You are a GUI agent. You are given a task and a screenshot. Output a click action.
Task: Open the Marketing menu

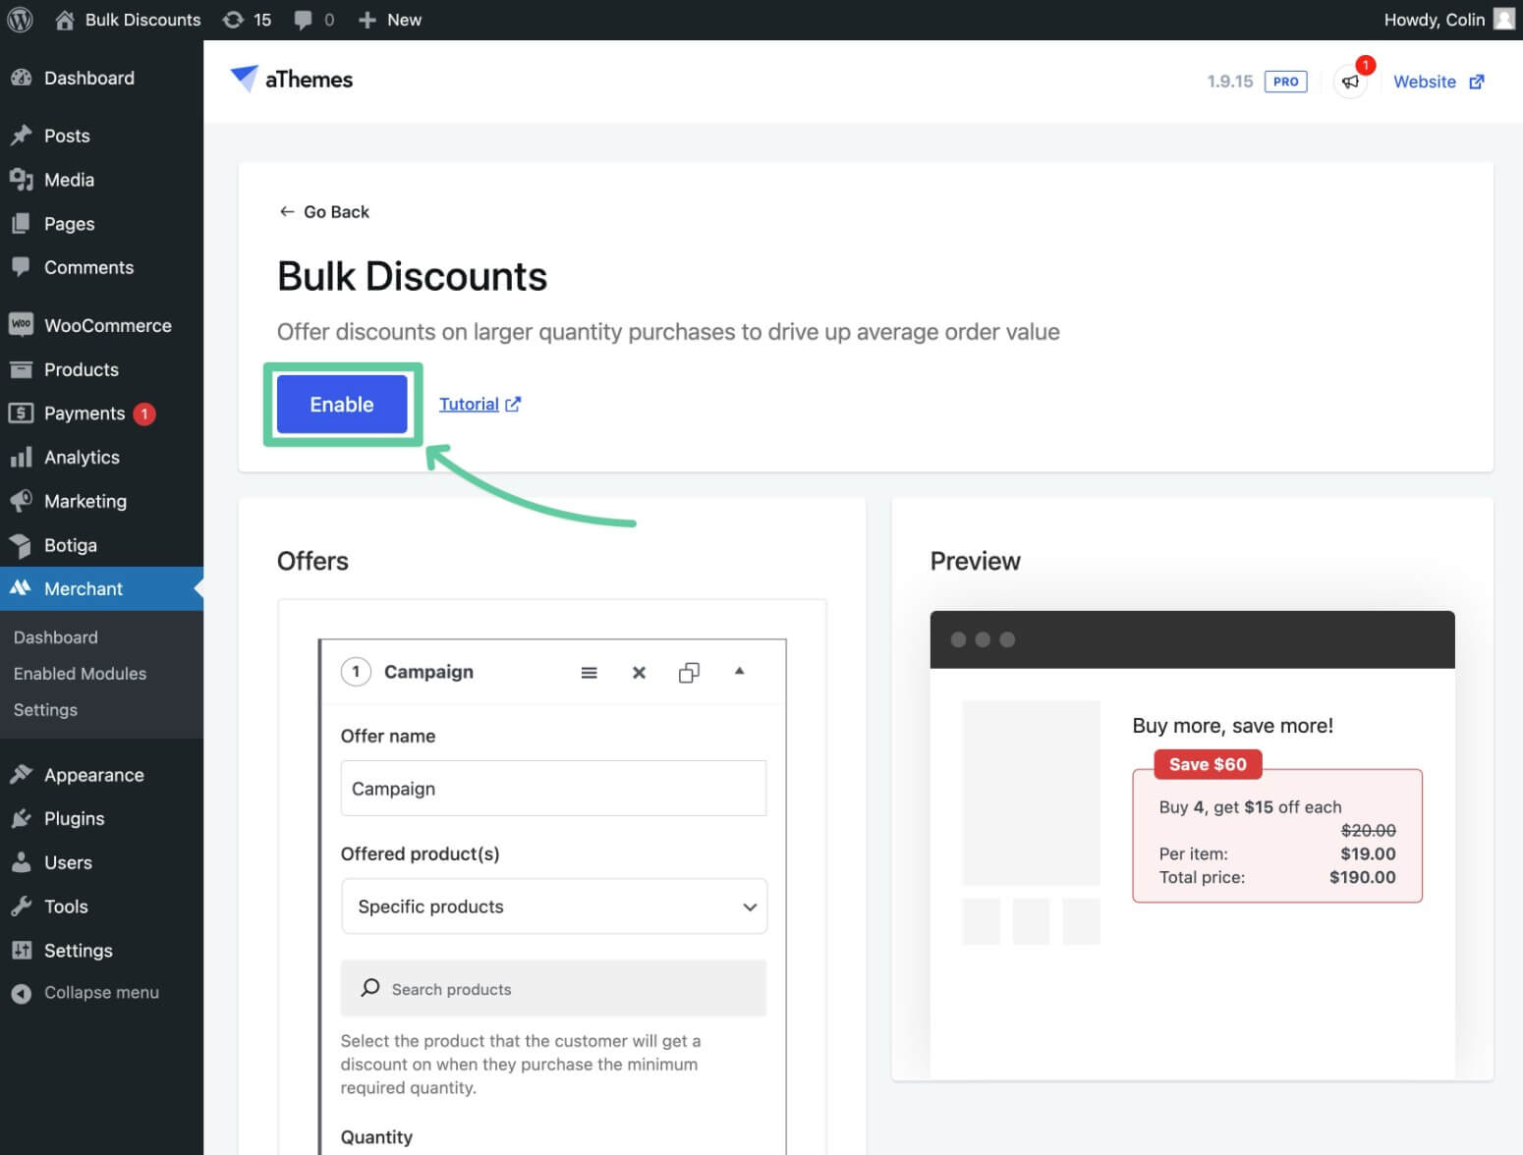(102, 501)
